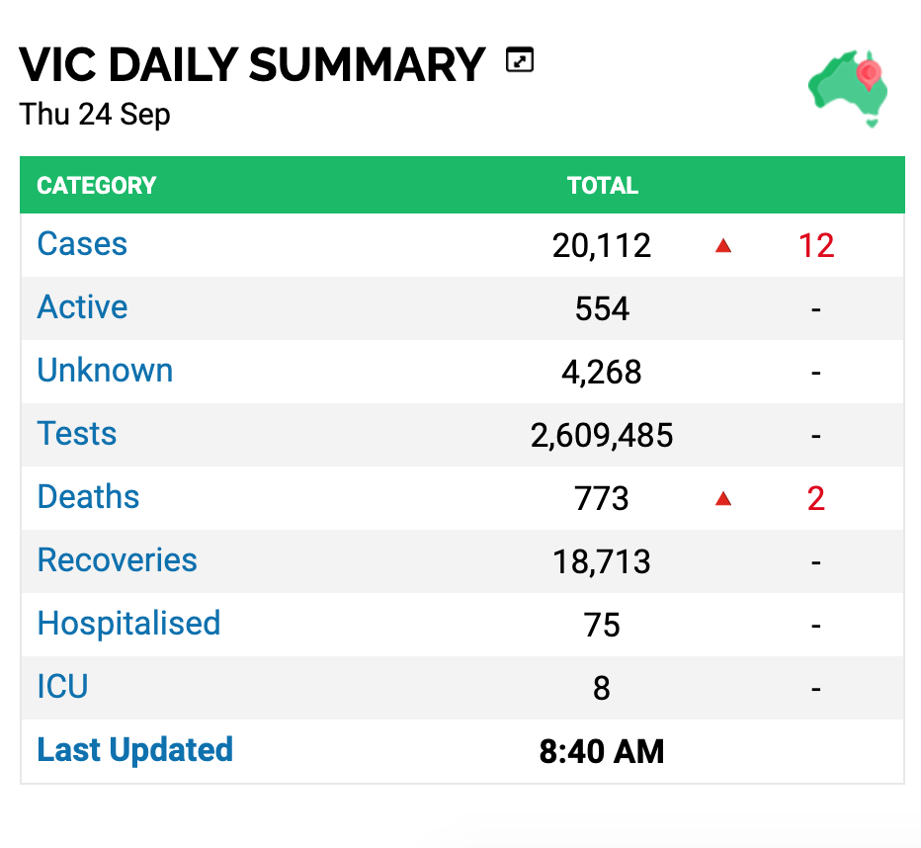
Task: Click the red up arrow beside Cases
Action: (723, 245)
